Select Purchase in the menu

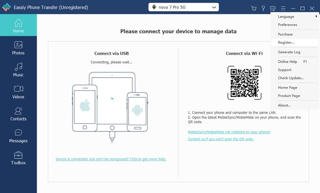[x=295, y=34]
